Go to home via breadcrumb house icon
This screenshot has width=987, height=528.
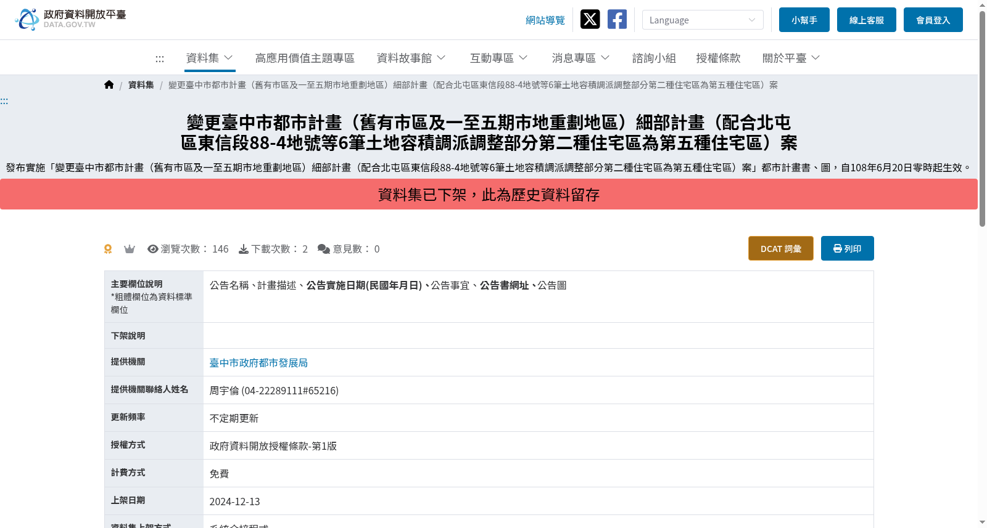pyautogui.click(x=109, y=85)
